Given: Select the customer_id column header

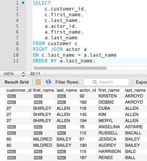Looking at the screenshot, I should click(19, 90).
